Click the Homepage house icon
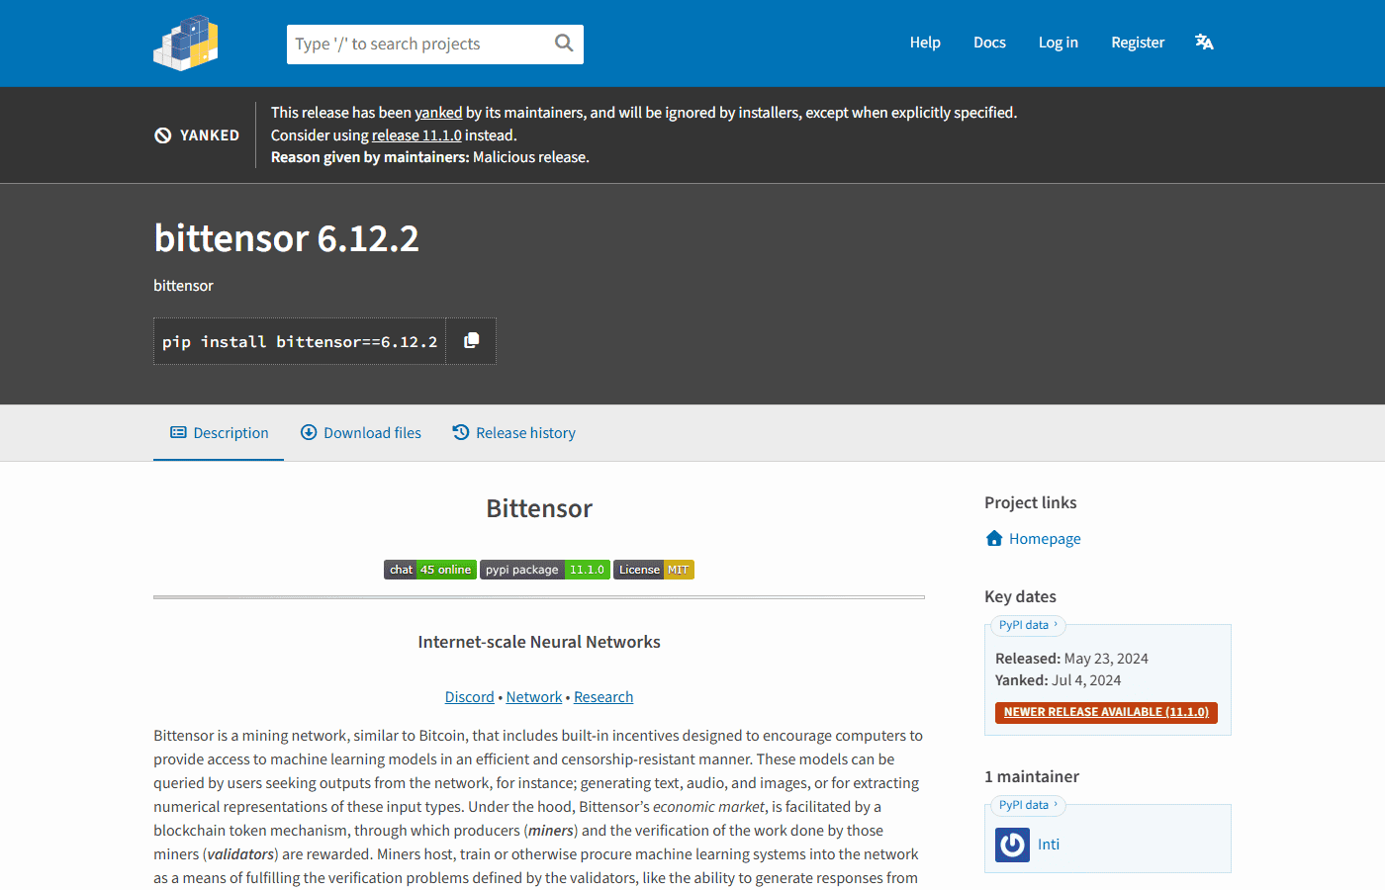The image size is (1385, 890). pos(994,538)
